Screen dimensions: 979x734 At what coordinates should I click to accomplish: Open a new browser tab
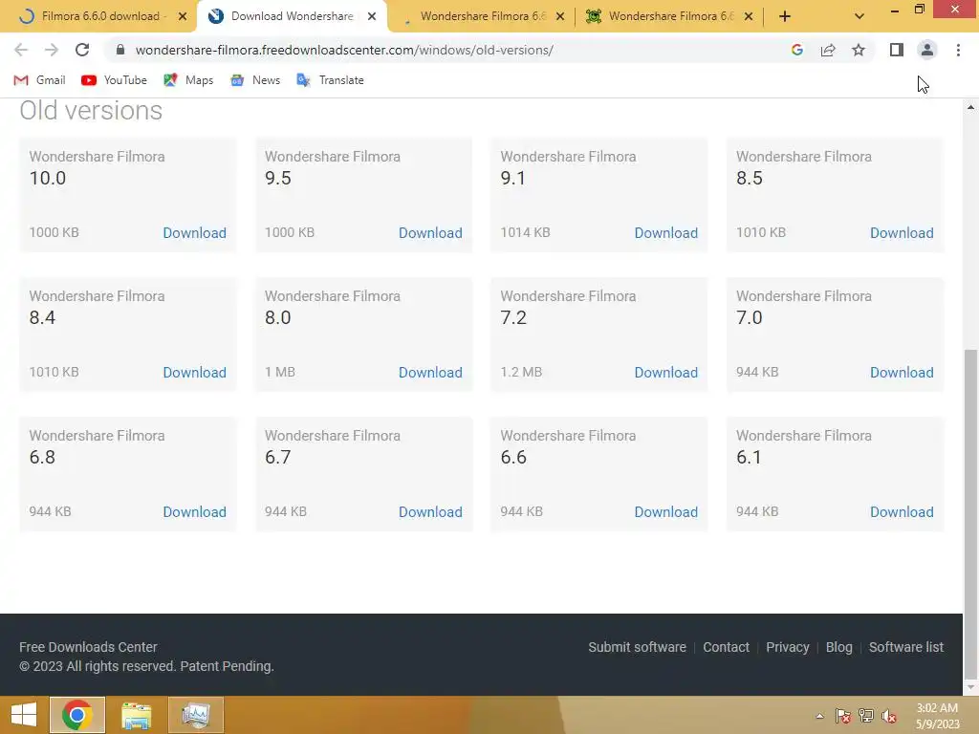tap(785, 16)
